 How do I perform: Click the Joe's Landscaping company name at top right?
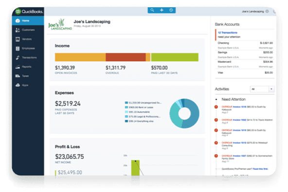click(x=253, y=12)
